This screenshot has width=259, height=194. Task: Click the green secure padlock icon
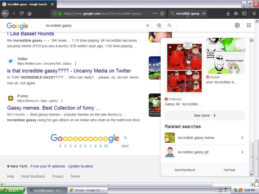click(60, 14)
